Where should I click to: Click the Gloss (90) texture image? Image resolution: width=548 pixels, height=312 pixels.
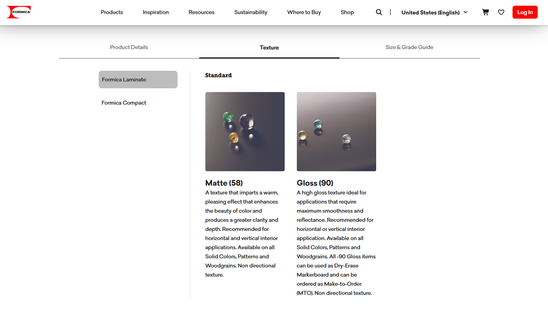(x=336, y=131)
